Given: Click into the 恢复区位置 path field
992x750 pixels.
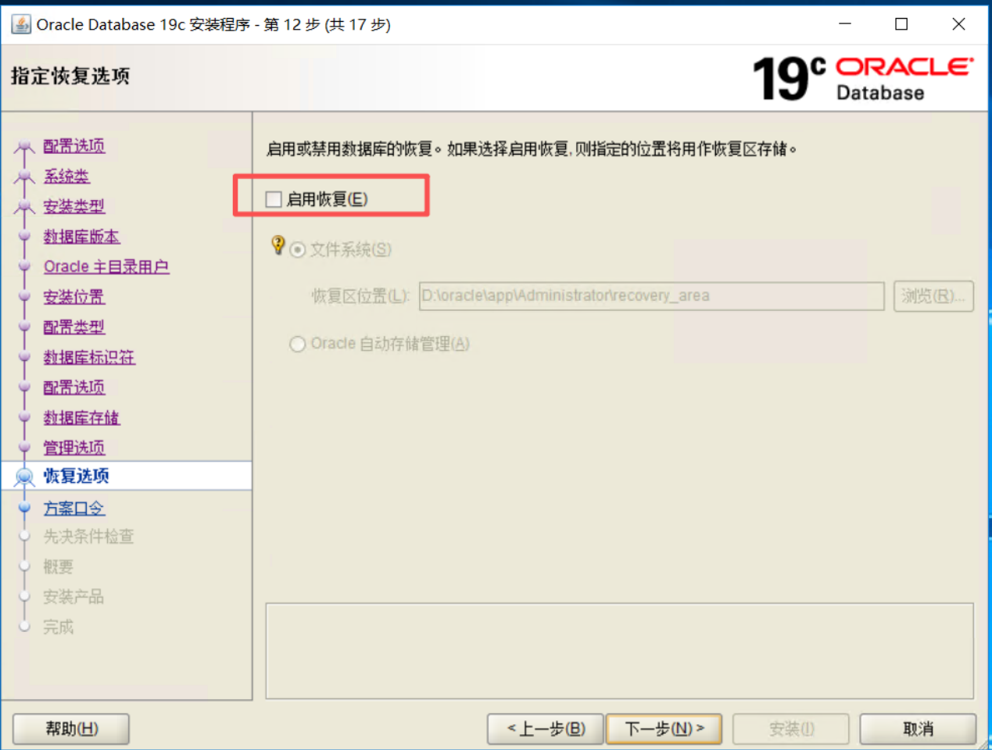Looking at the screenshot, I should (x=651, y=296).
